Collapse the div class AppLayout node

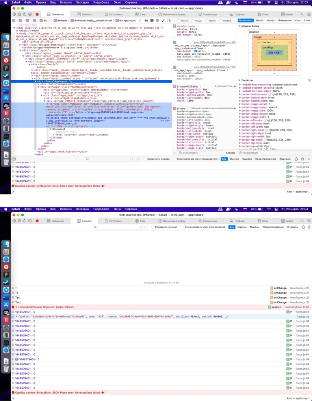(x=35, y=81)
